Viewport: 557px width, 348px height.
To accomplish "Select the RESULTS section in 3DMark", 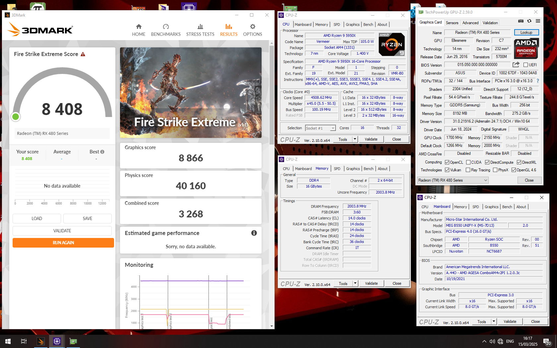I will coord(229,30).
